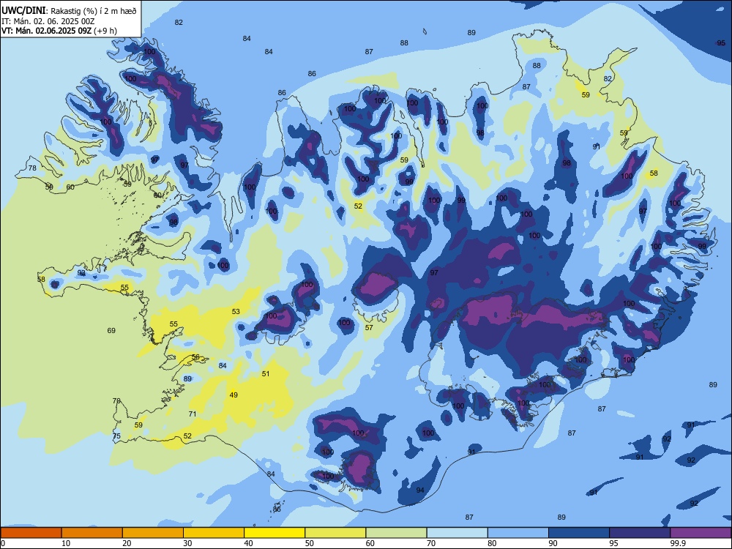Click the humidity value 69 over the sea

111,331
